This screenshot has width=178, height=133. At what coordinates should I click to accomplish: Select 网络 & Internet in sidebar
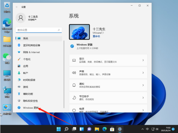pos(31,52)
